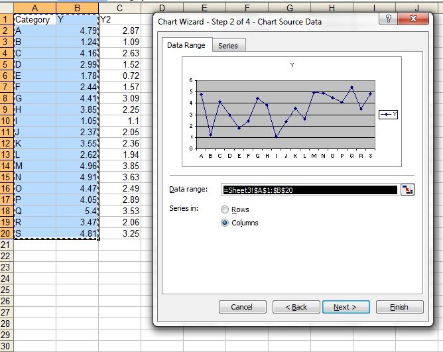
Task: Click cell with value 3.63
Action: (x=119, y=177)
